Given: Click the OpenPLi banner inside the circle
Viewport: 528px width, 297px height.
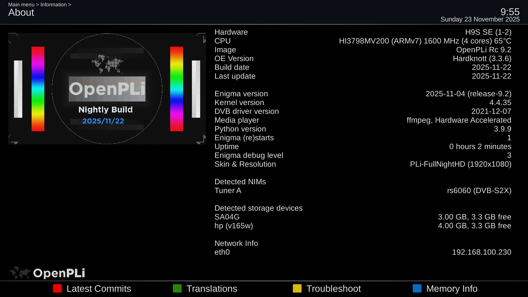Looking at the screenshot, I should click(x=107, y=89).
